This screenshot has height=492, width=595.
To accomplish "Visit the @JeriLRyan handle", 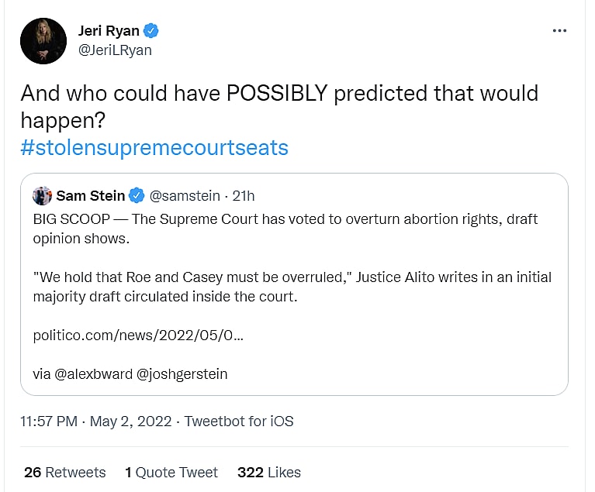I will point(115,50).
